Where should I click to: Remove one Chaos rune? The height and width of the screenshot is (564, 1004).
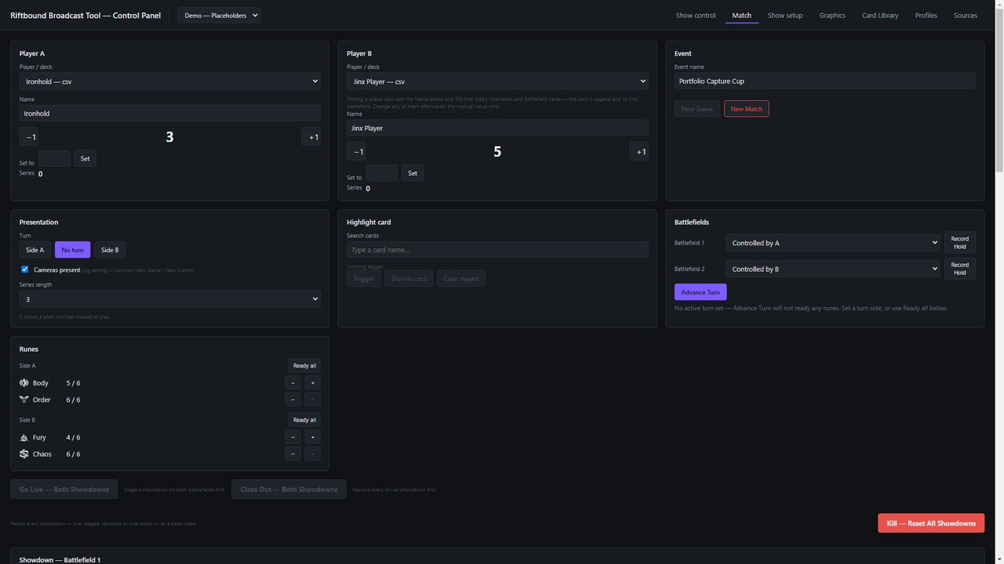[293, 454]
